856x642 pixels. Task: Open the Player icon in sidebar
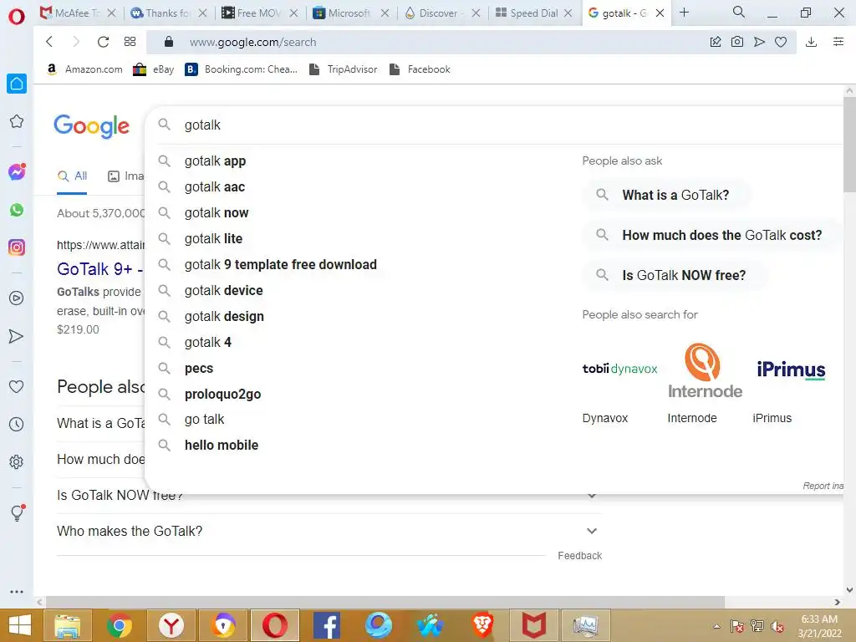click(x=17, y=298)
